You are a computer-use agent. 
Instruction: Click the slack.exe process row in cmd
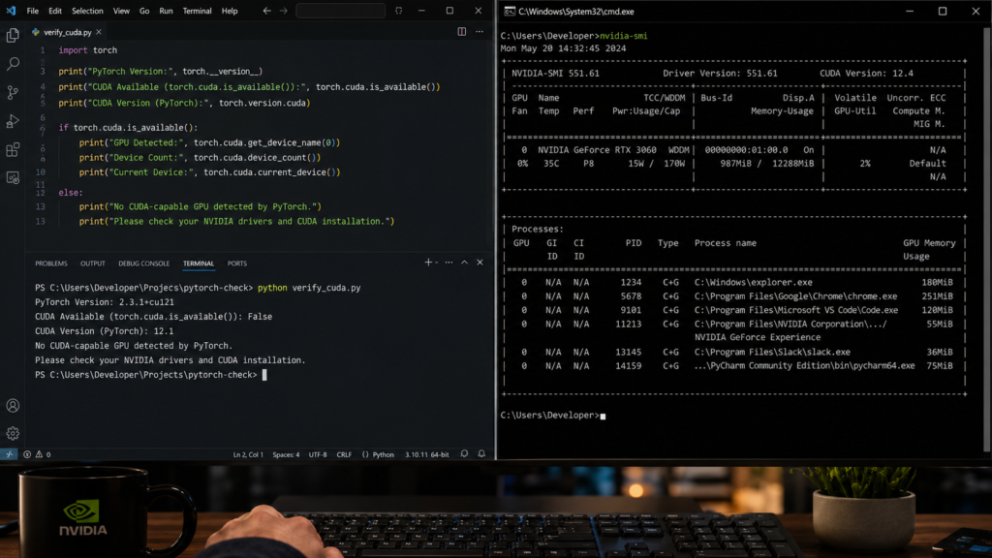734,352
